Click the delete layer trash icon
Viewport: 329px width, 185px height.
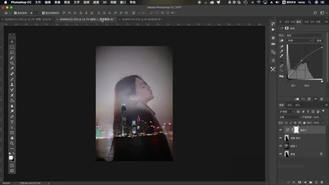(x=321, y=182)
